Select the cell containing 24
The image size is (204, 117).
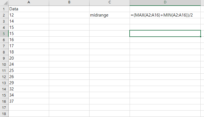tap(29, 64)
